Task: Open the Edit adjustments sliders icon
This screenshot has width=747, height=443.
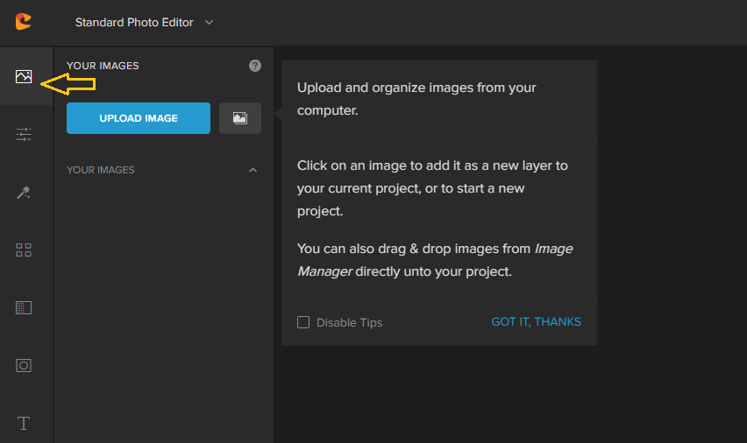Action: coord(24,134)
